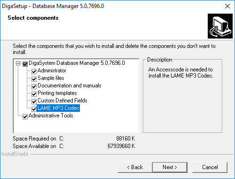Disable the Documentation and manuals checkbox
The image size is (235, 179).
click(34, 86)
